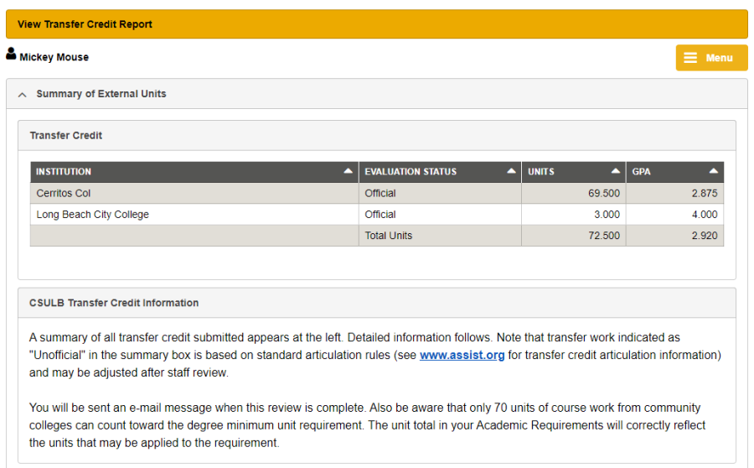Sort table by Institution column arrow
The height and width of the screenshot is (468, 754).
point(348,171)
